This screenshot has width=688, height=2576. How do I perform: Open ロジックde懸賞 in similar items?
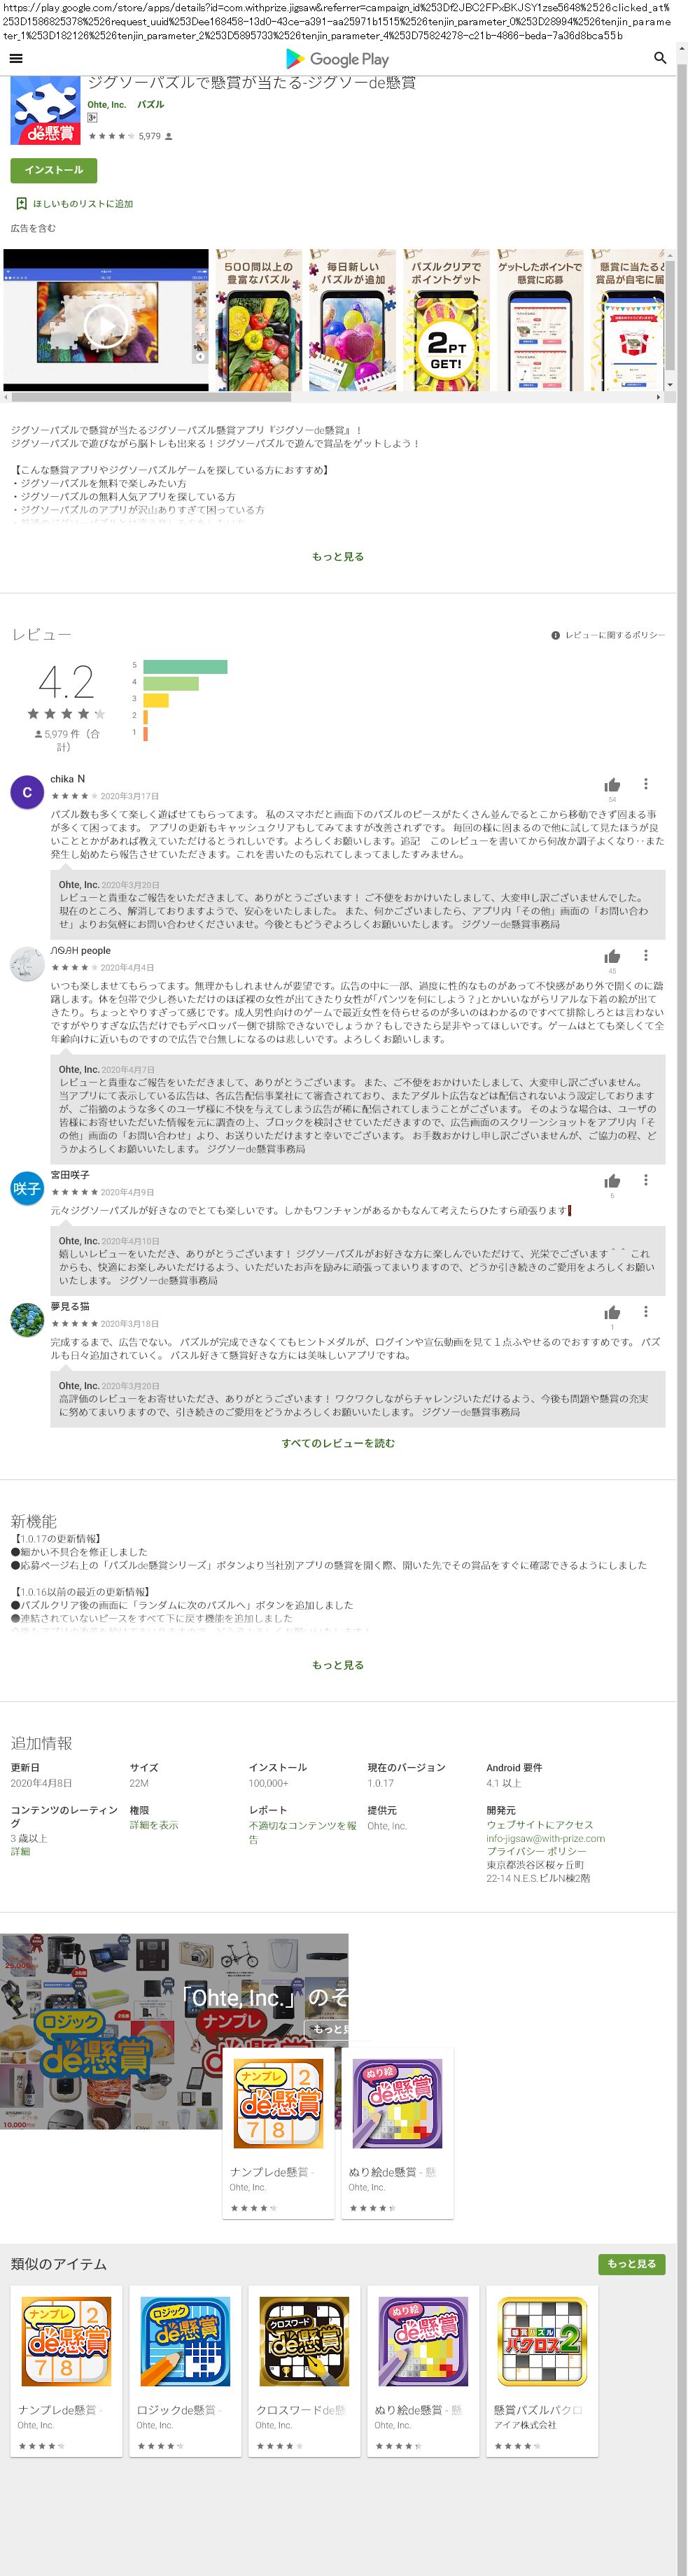185,2371
